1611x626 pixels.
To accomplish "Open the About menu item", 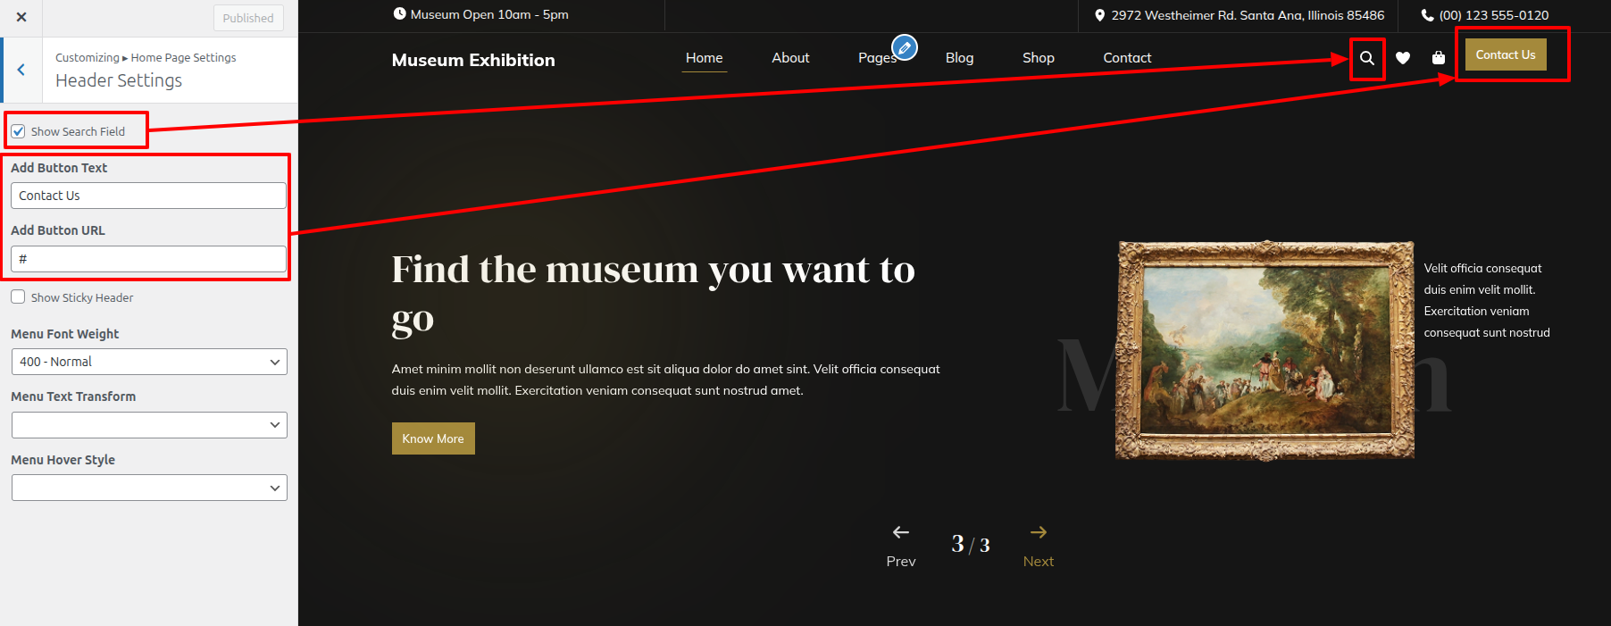I will point(790,58).
